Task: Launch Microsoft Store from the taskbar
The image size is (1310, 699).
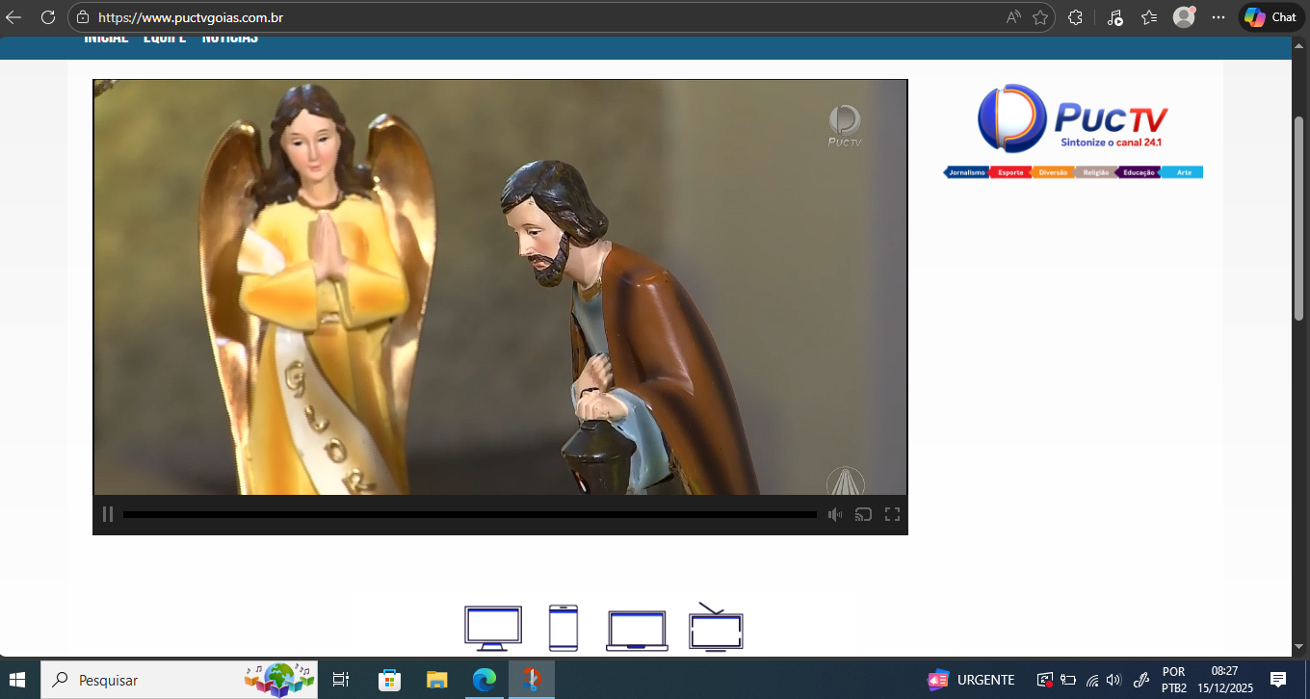Action: coord(389,680)
